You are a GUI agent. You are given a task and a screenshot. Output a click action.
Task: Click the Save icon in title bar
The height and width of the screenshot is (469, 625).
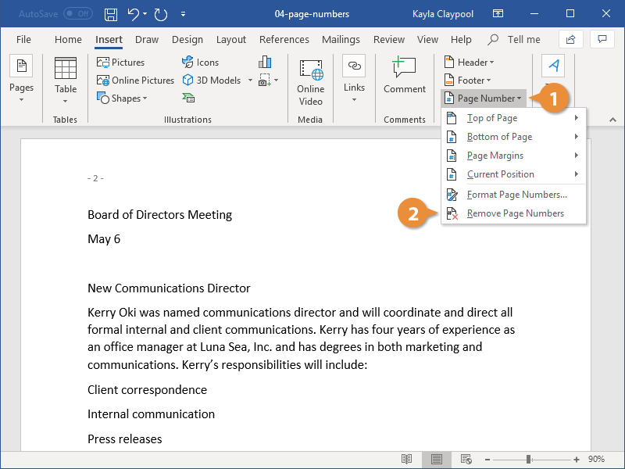111,14
